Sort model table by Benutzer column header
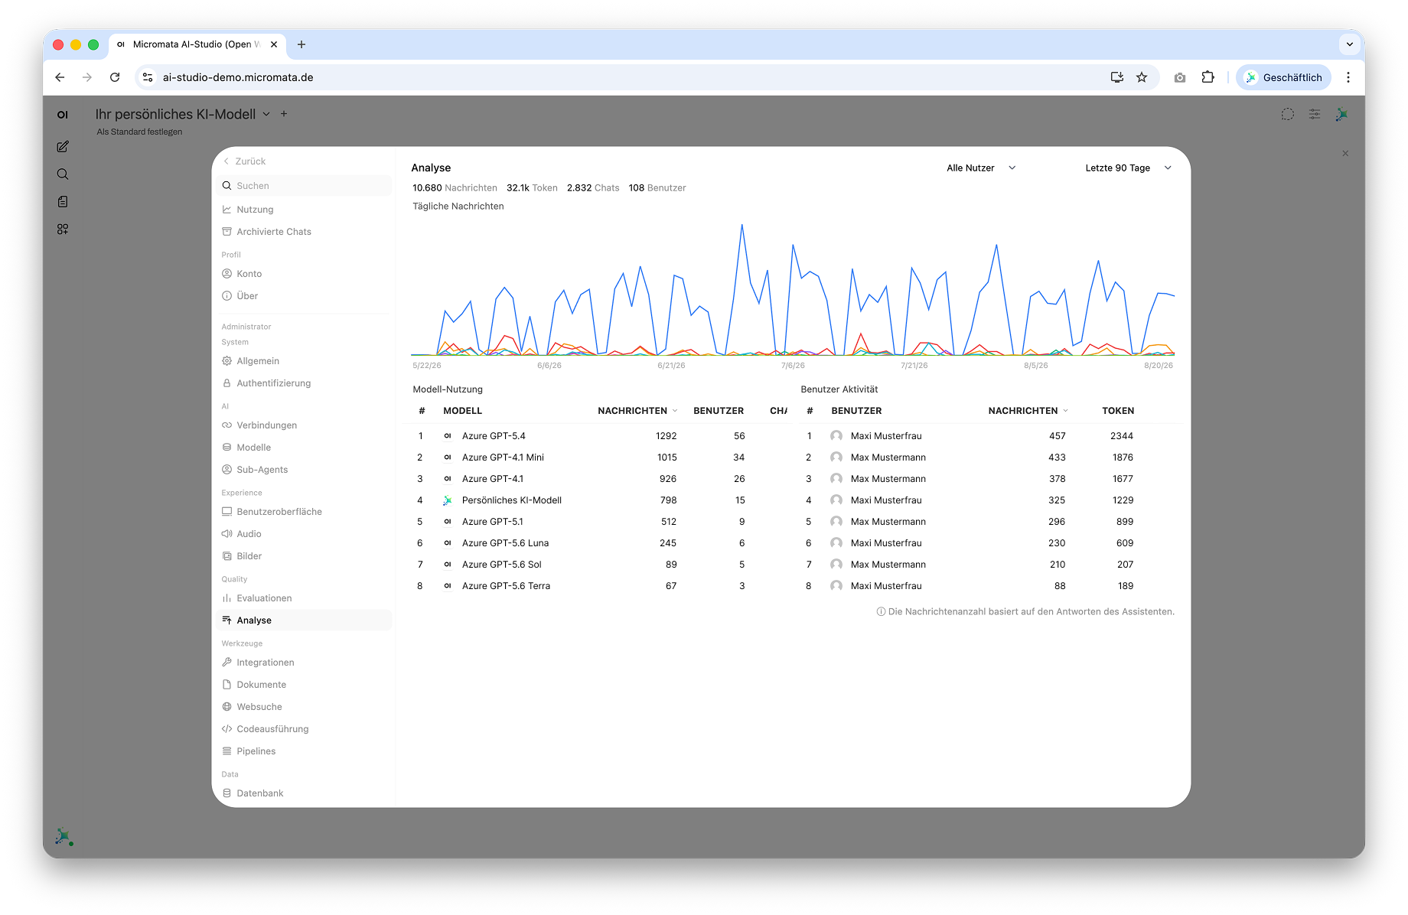The height and width of the screenshot is (915, 1408). (719, 411)
